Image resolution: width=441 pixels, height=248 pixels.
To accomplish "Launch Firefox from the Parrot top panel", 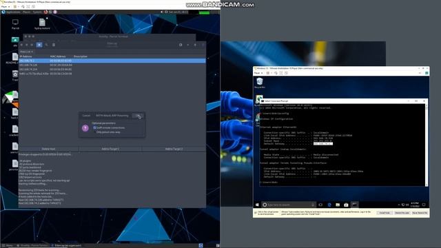I will tap(45, 12).
